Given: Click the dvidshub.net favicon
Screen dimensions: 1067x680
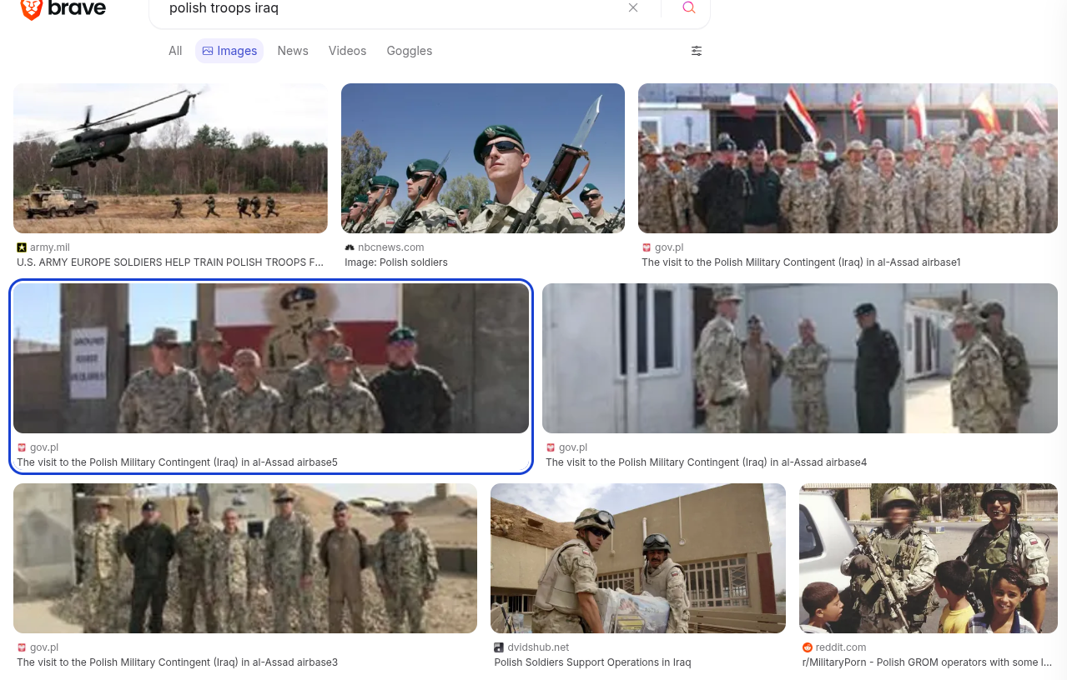Looking at the screenshot, I should pyautogui.click(x=499, y=647).
